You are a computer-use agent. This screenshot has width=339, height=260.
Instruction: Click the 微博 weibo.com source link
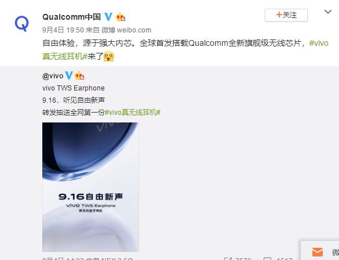pos(126,30)
